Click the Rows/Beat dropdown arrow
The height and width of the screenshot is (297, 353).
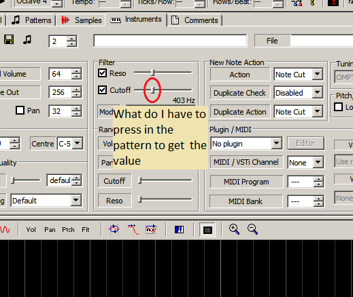[x=278, y=4]
